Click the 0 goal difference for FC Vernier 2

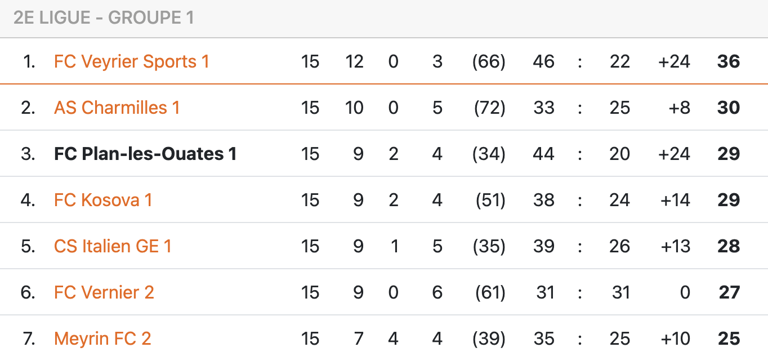click(684, 292)
